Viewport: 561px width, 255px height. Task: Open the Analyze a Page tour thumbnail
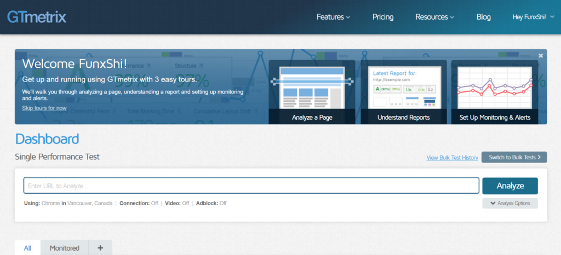311,92
